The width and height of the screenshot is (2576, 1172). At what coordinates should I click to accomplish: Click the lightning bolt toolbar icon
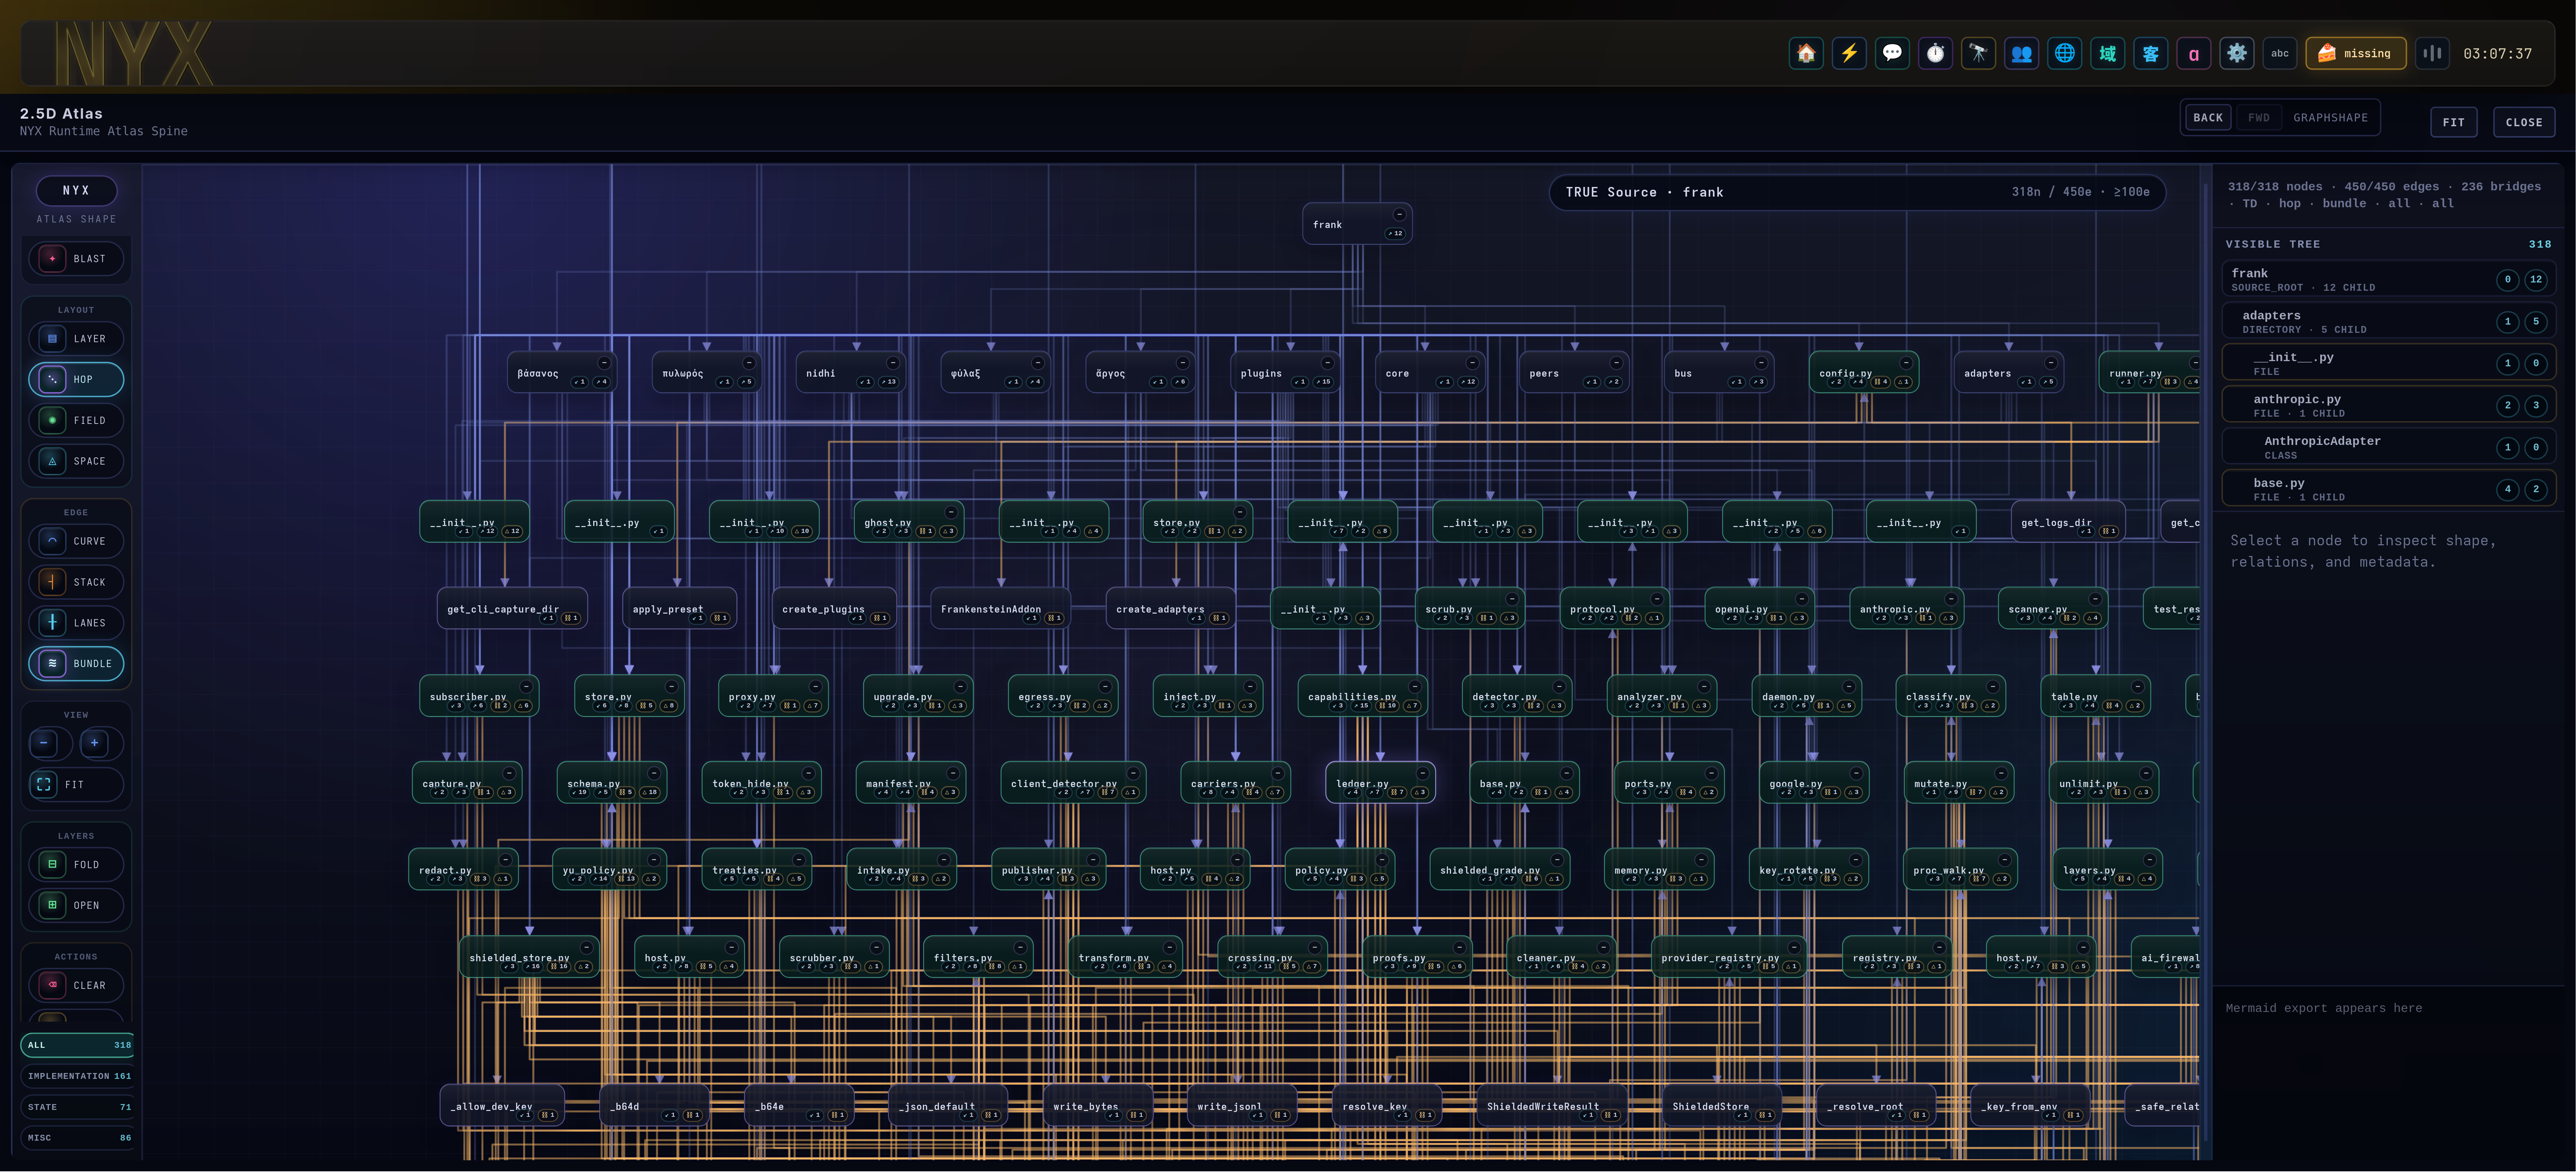[1849, 53]
